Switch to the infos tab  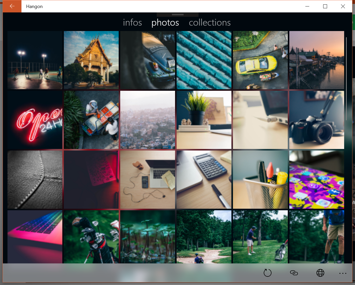[x=132, y=22]
